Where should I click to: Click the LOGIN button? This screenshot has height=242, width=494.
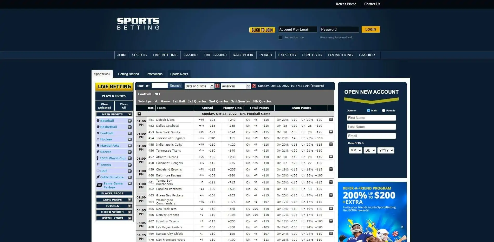coord(370,29)
